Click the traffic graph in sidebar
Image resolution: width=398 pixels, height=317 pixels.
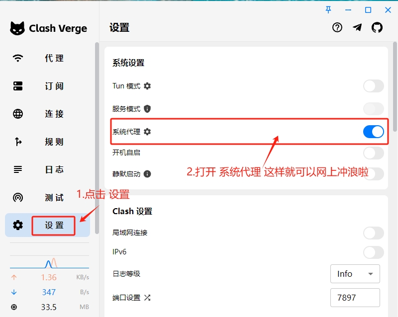coord(49,262)
